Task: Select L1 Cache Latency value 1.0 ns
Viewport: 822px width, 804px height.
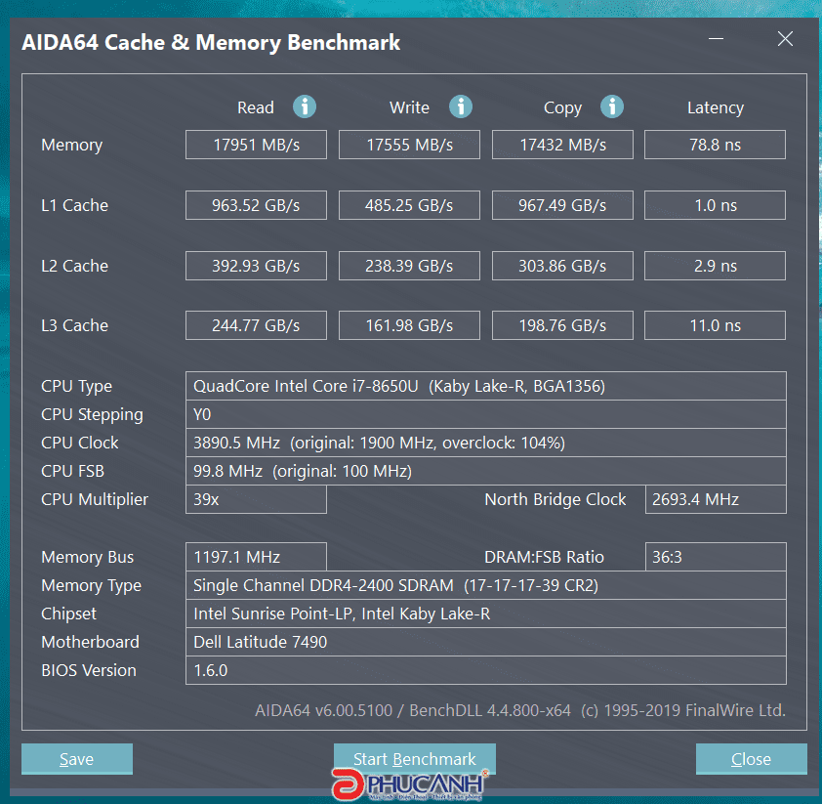Action: (715, 205)
